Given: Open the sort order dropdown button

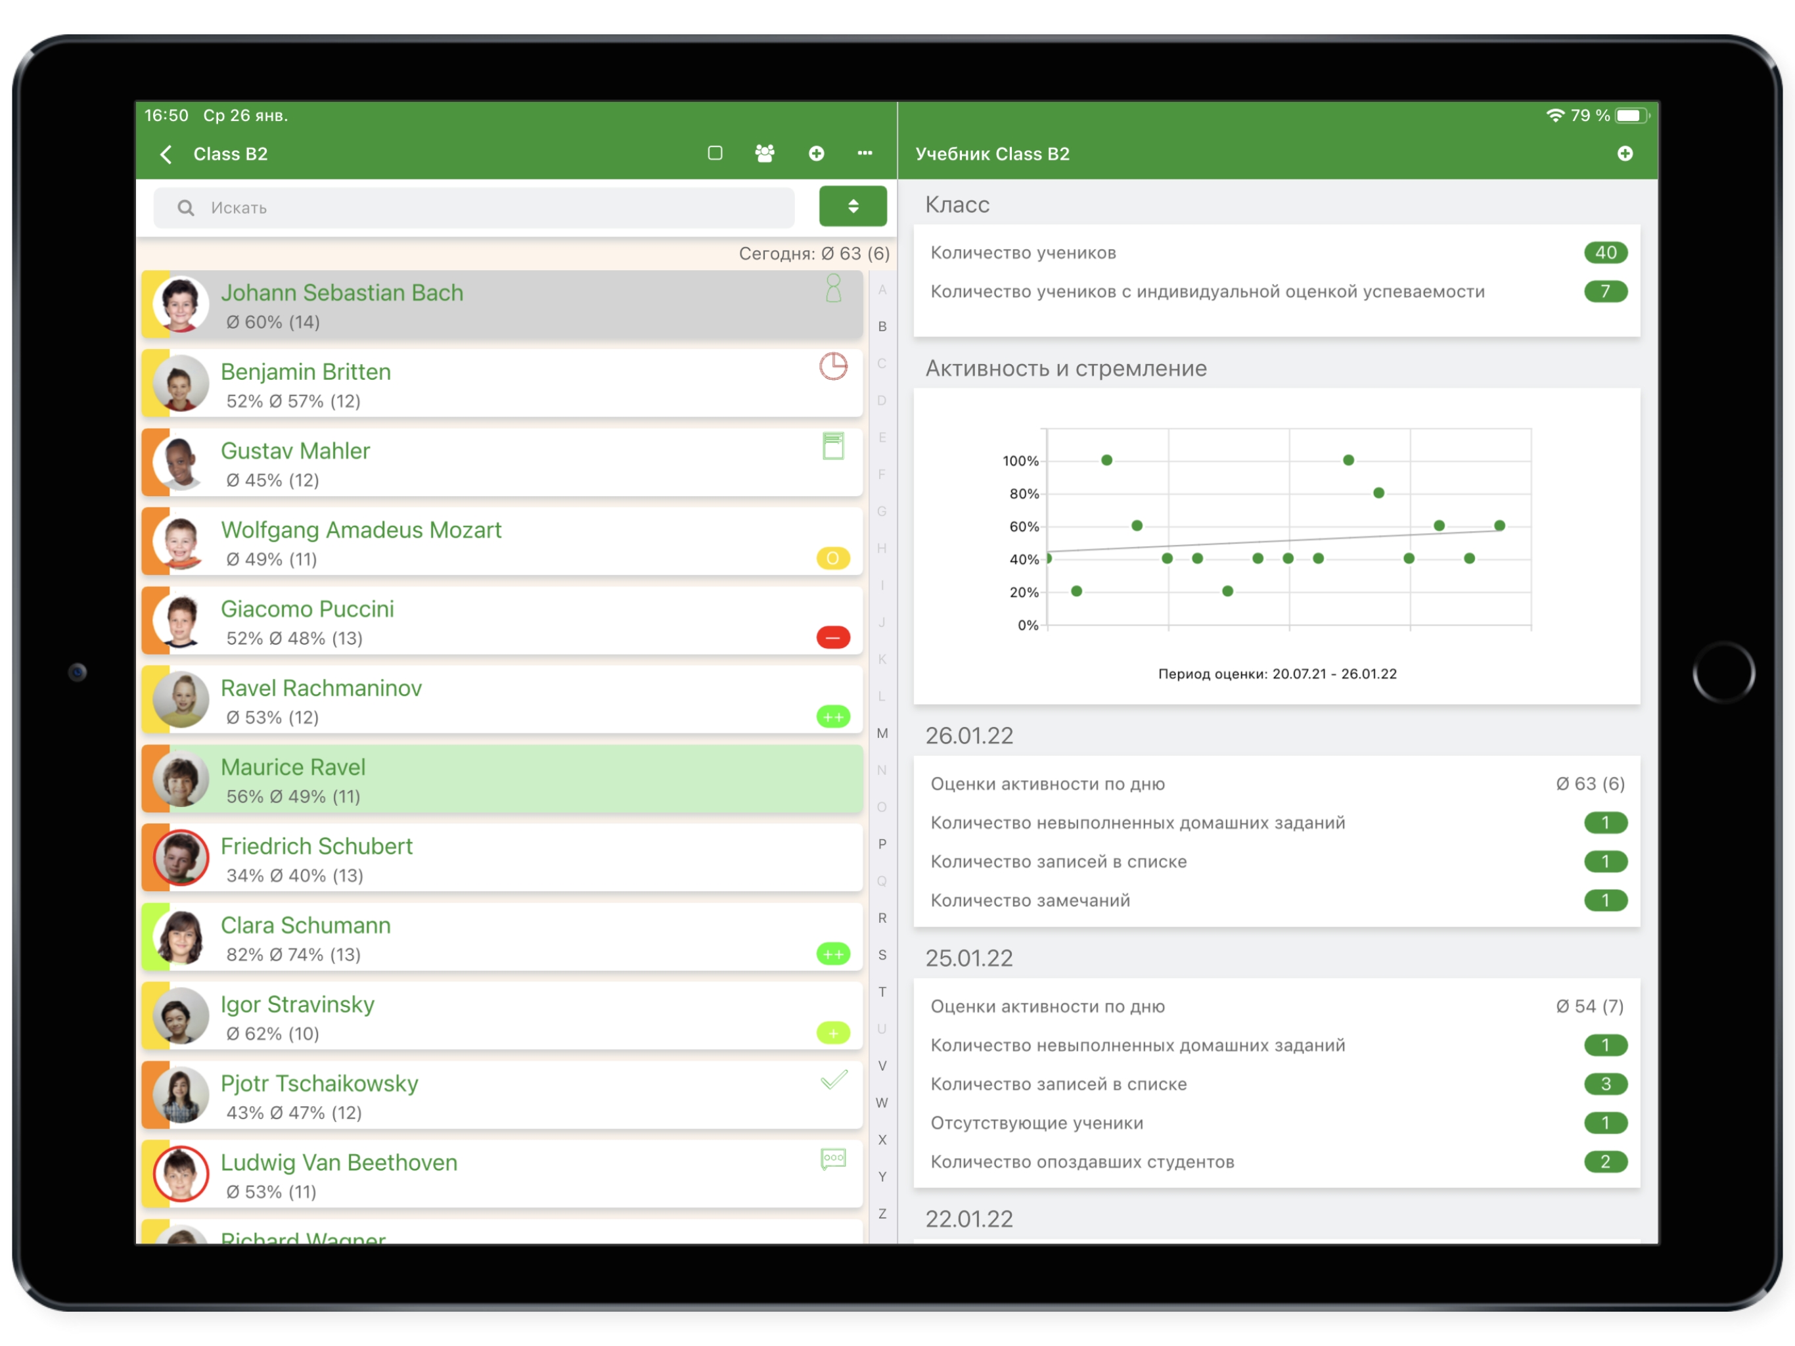Looking at the screenshot, I should tap(852, 206).
